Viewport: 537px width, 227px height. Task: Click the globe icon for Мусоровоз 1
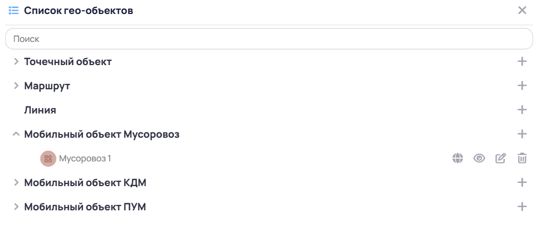click(457, 158)
